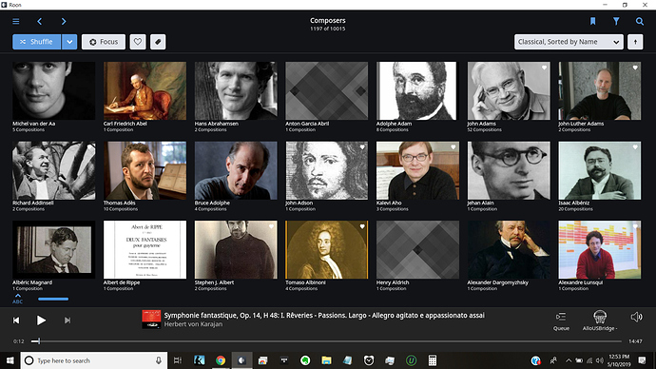The image size is (656, 369).
Task: Go back with the left arrow
Action: 39,21
